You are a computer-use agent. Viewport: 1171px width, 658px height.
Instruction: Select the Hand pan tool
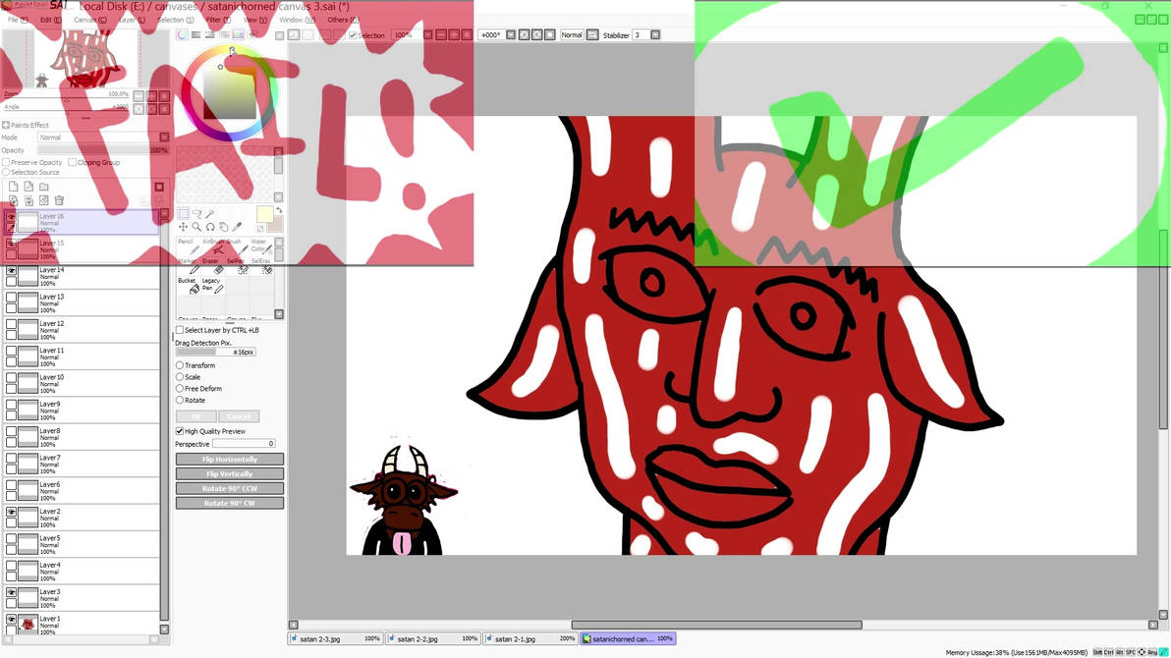[224, 227]
